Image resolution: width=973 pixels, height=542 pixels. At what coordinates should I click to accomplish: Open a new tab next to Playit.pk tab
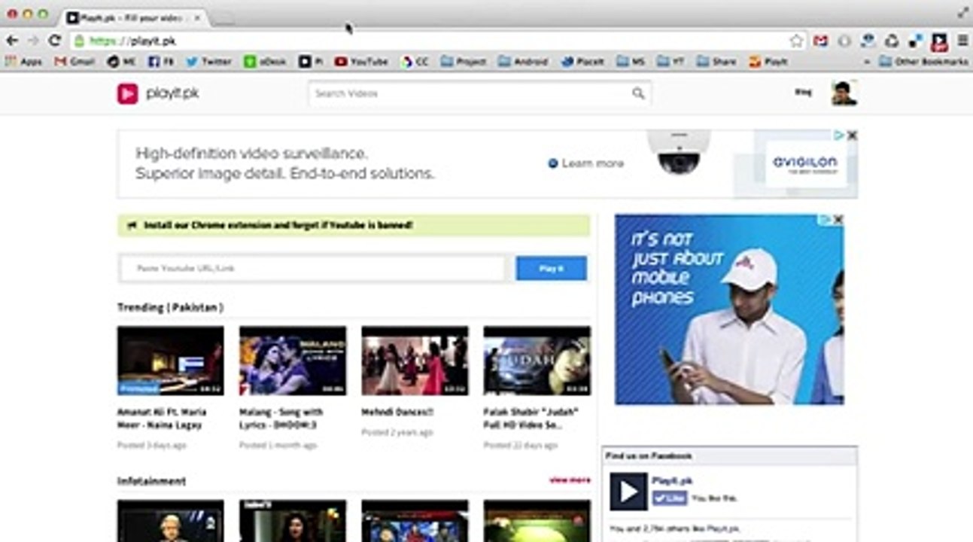[225, 18]
